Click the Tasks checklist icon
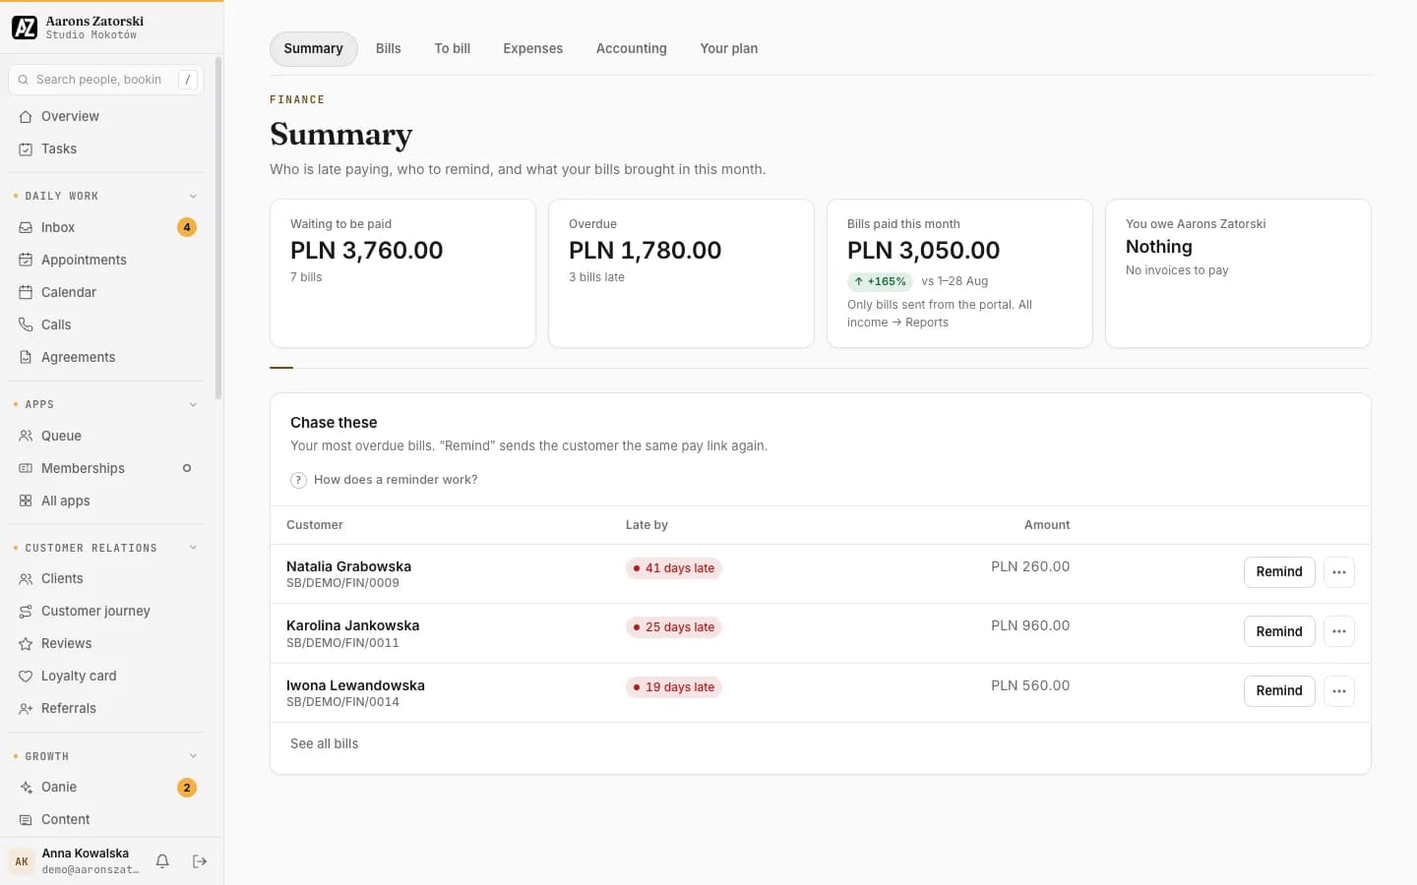This screenshot has width=1417, height=885. click(26, 148)
